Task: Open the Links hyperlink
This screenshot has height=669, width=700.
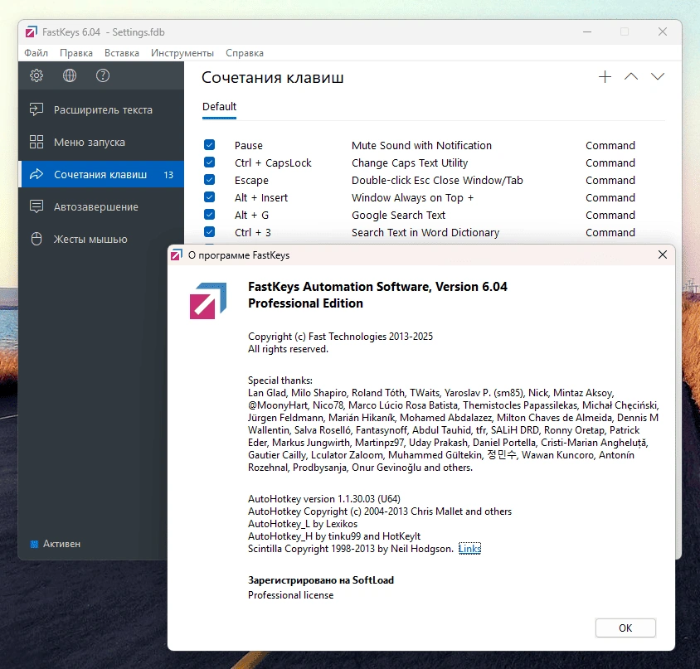Action: pos(469,549)
